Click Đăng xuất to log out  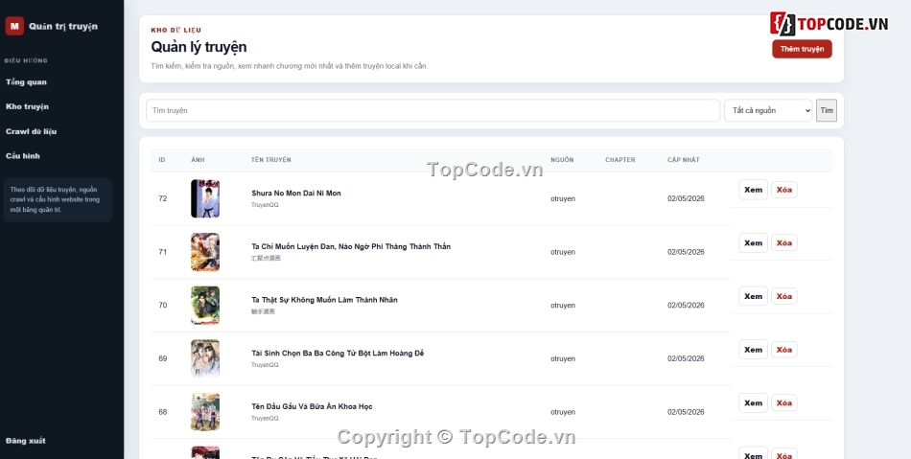26,441
